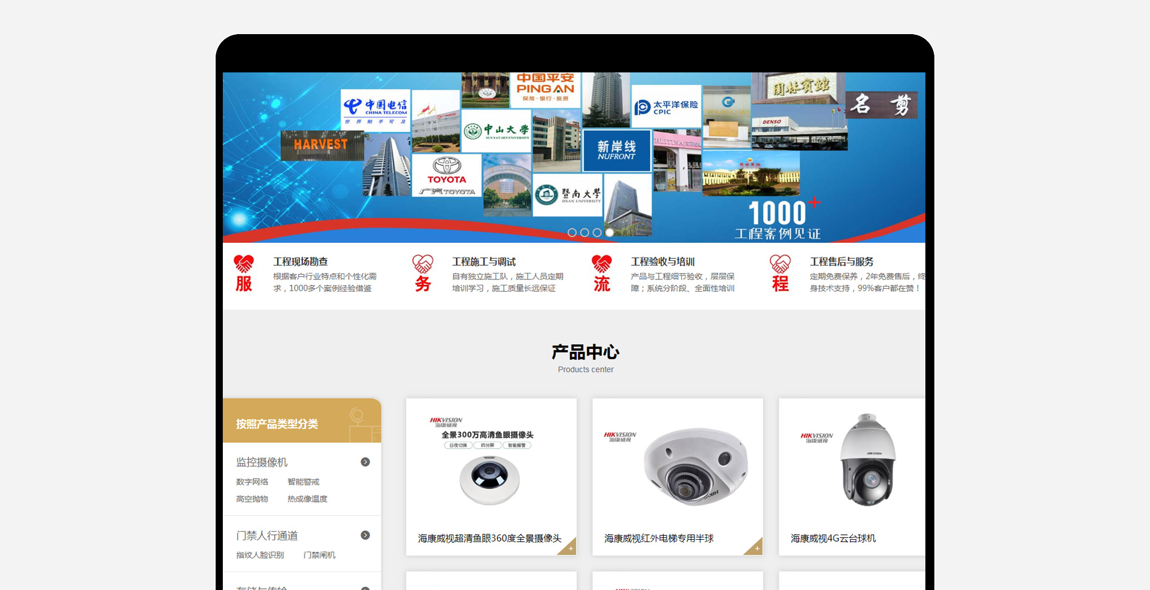This screenshot has width=1150, height=590.
Task: Open the fisheye 360 panoramic camera image
Action: [491, 463]
